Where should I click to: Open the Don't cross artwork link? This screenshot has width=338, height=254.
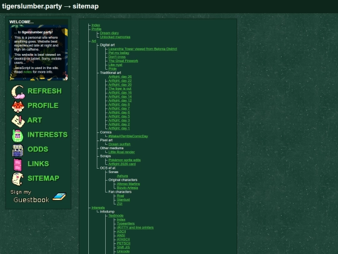tap(117, 57)
